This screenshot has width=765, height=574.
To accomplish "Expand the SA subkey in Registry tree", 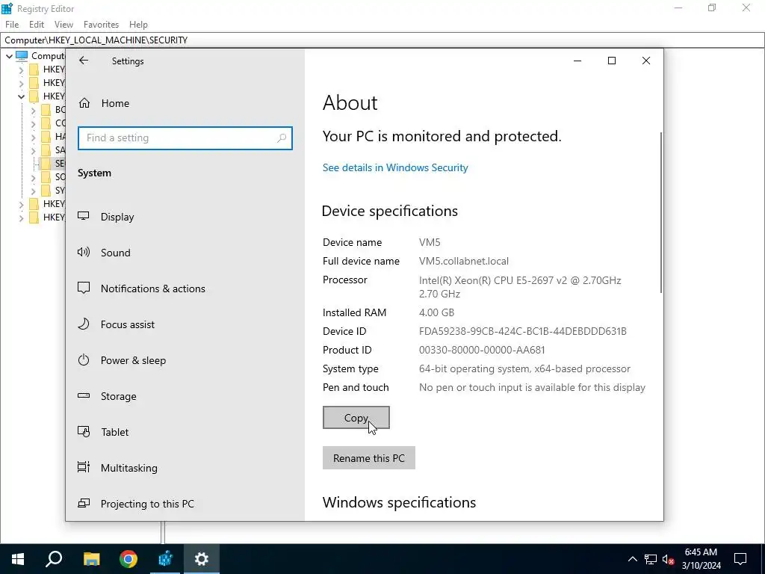I will (x=33, y=150).
